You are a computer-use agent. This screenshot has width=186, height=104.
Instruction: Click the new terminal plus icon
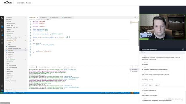coord(132,67)
